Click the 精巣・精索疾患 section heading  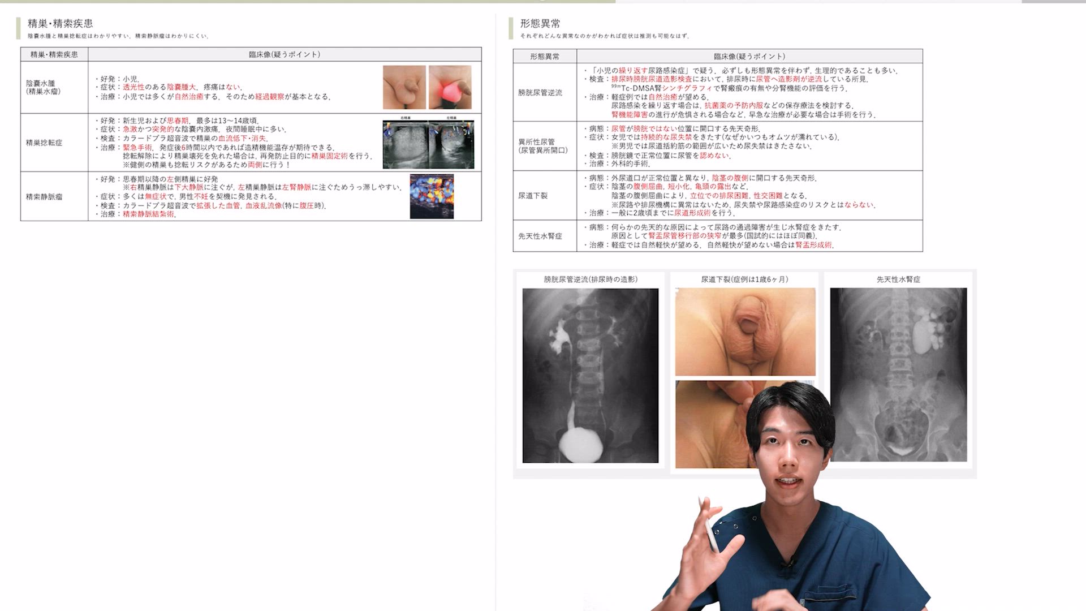(x=60, y=23)
